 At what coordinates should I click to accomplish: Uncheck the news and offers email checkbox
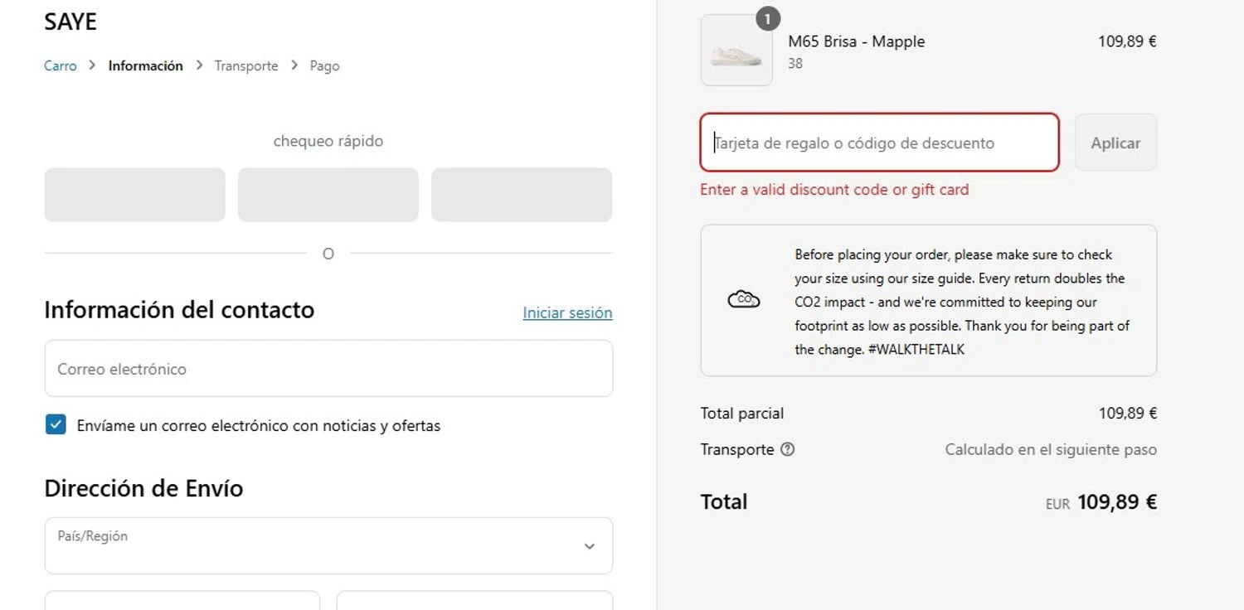tap(56, 425)
